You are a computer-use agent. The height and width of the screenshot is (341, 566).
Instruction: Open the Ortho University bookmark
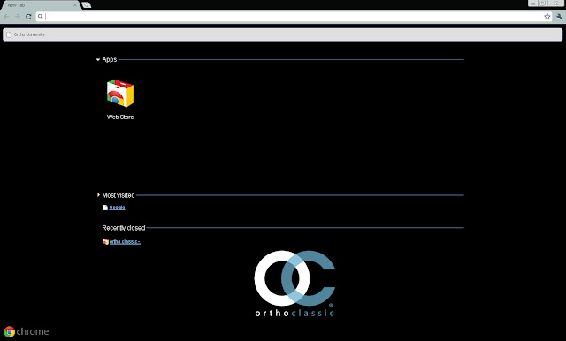(26, 34)
